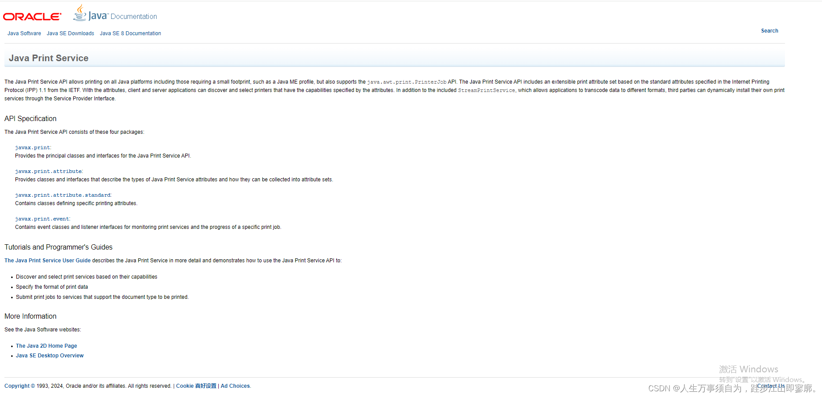Visit Java SE Desktop Overview link
The width and height of the screenshot is (822, 397).
click(50, 356)
